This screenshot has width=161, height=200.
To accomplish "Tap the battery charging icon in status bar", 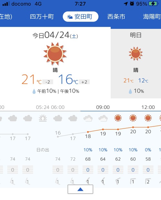I will 153,4.
